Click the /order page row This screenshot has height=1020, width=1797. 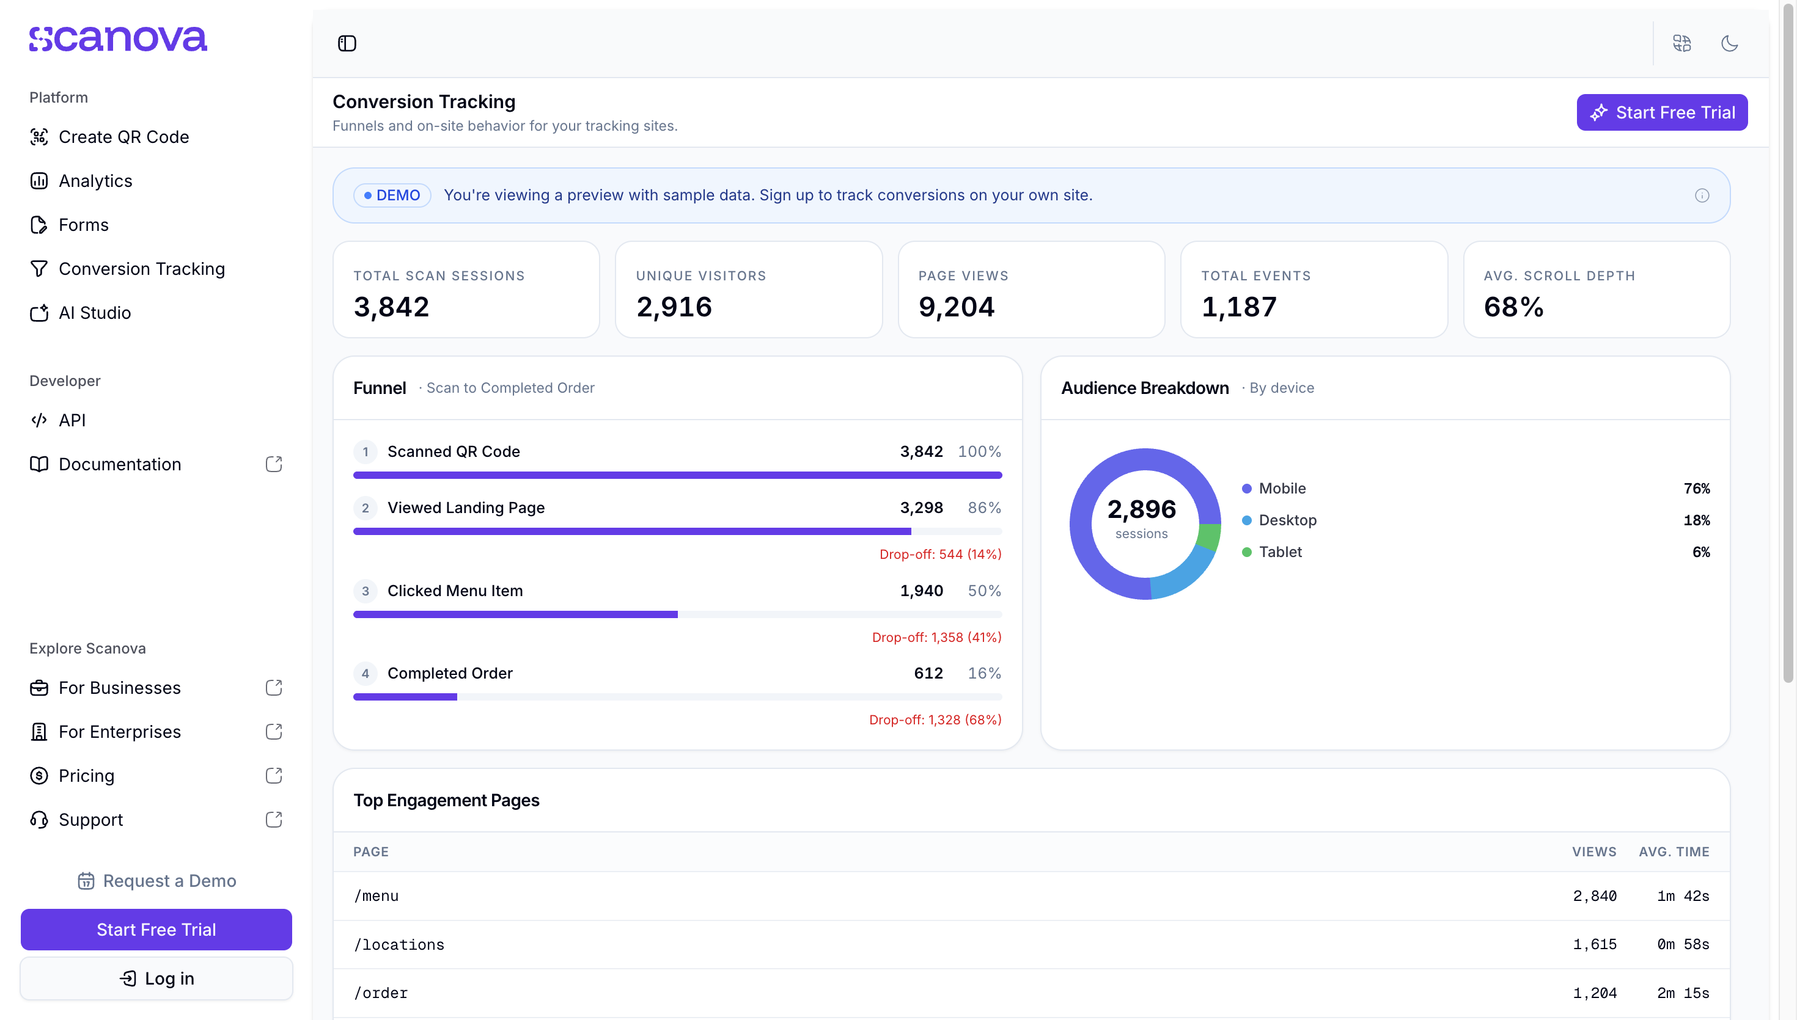pyautogui.click(x=1032, y=993)
